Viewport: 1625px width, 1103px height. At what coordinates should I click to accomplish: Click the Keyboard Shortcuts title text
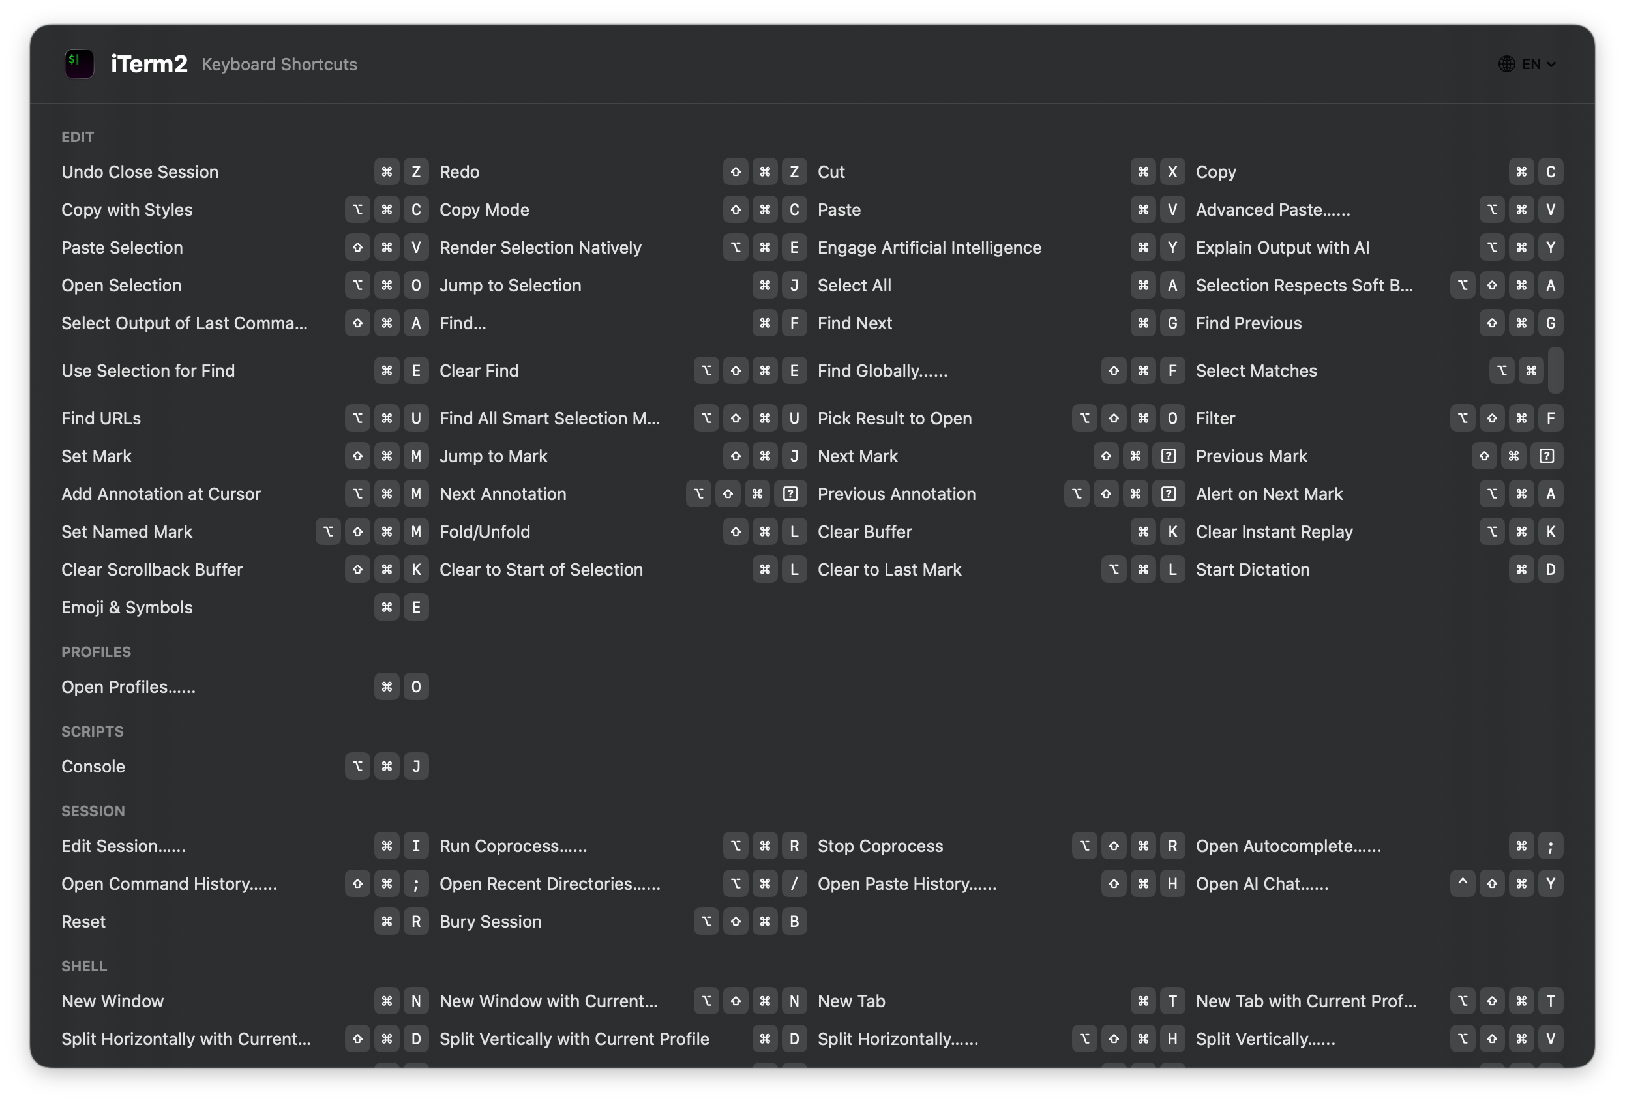279,64
